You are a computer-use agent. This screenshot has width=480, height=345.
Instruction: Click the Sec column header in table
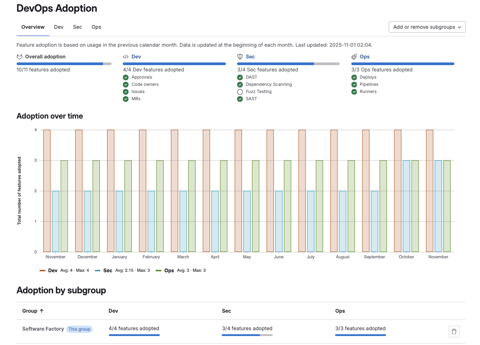[x=227, y=311]
